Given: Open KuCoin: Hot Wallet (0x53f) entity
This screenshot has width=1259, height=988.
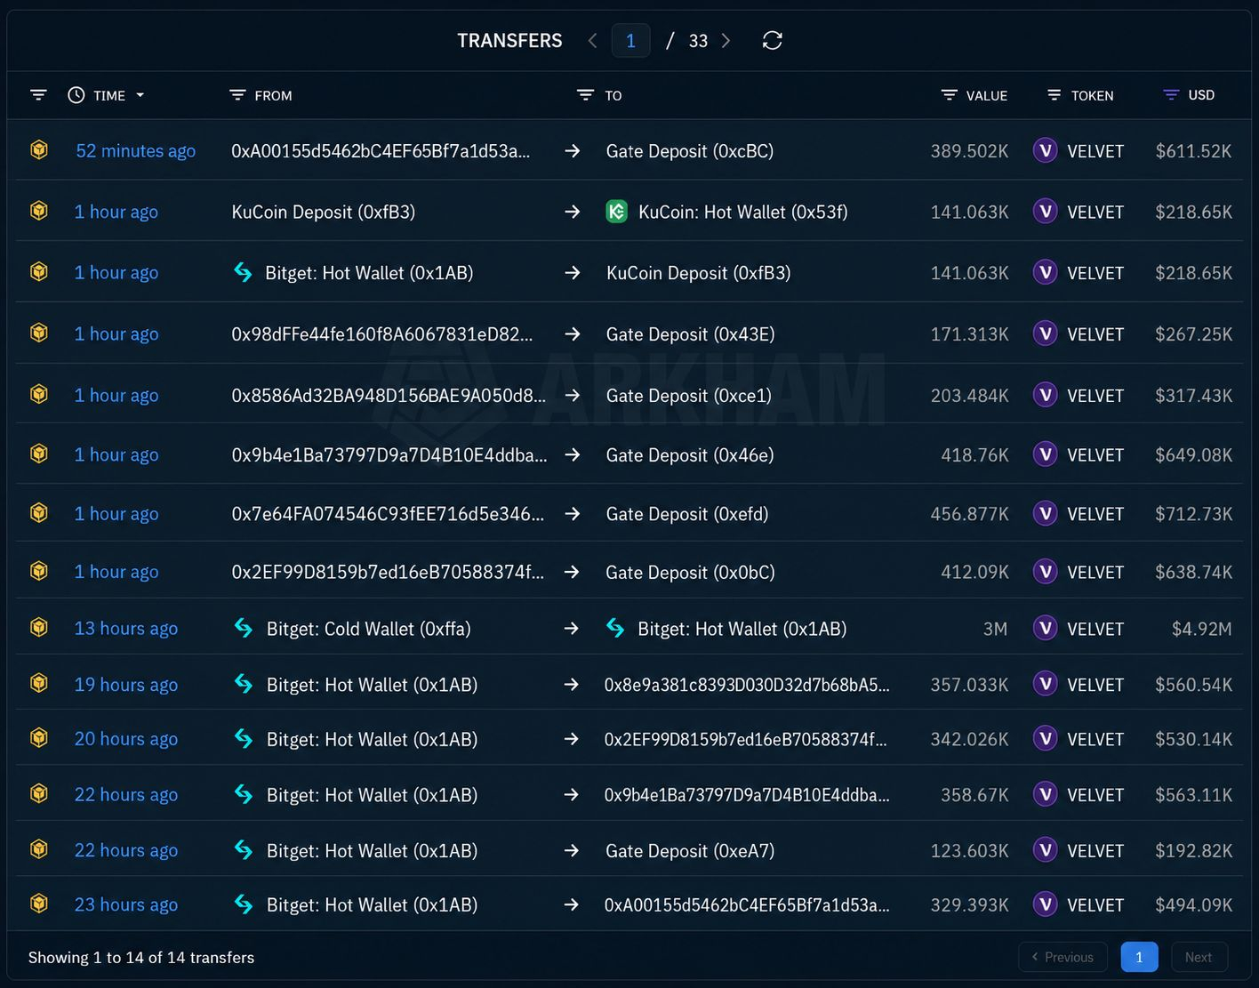Looking at the screenshot, I should 743,212.
